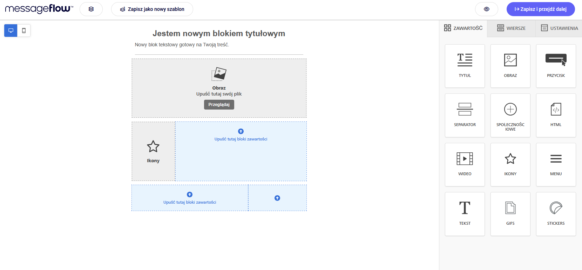Choose the Wideo video block
This screenshot has width=582, height=270.
pos(465,164)
